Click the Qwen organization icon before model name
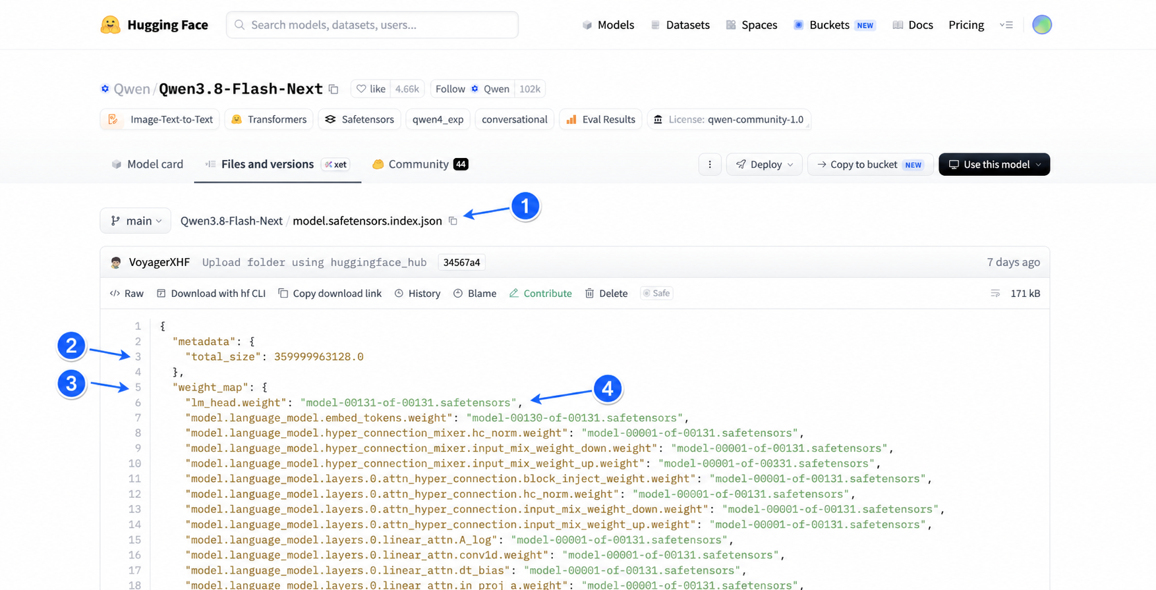Viewport: 1156px width, 590px height. tap(105, 89)
